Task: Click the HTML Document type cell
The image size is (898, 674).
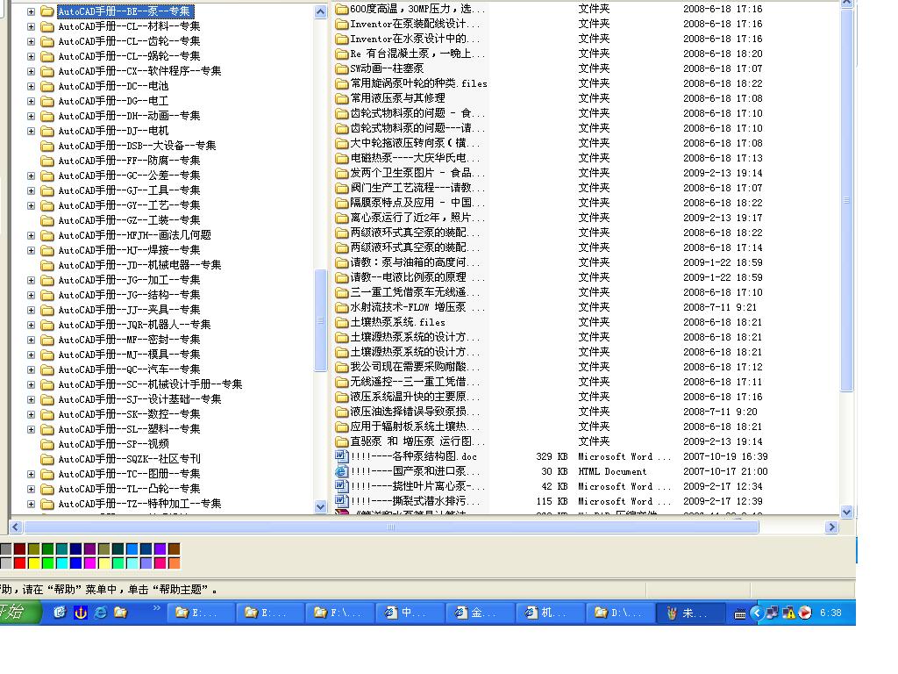Action: (x=612, y=471)
